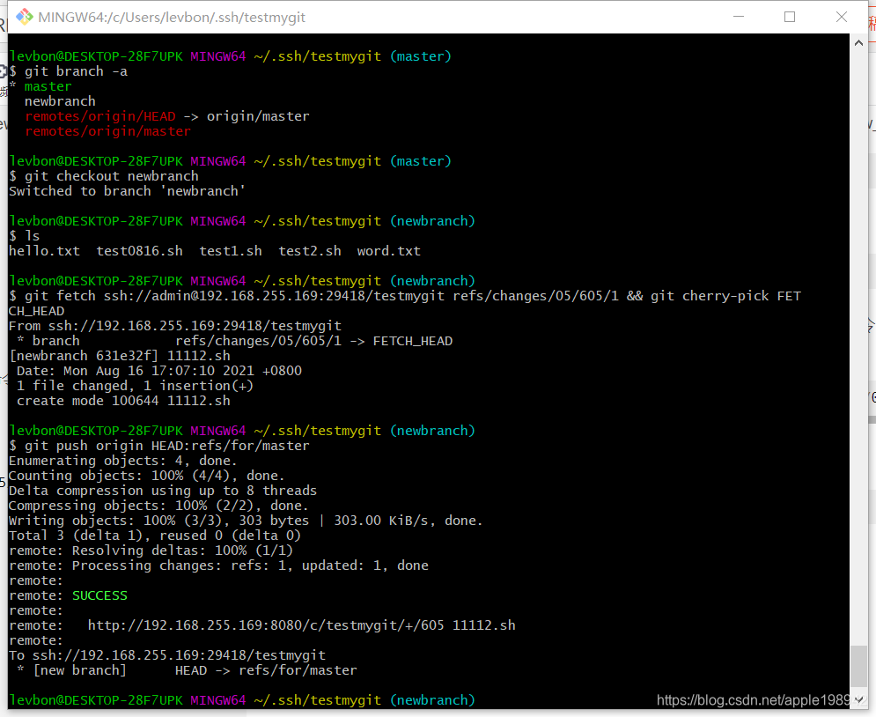
Task: Click the green 'SUCCESS' text
Action: (x=100, y=595)
